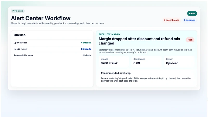The width and height of the screenshot is (208, 117).
Task: Click the High severity badge
Action: (190, 40)
